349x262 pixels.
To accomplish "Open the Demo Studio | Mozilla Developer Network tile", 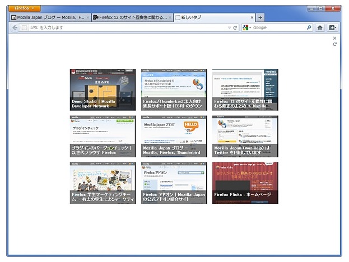I will click(x=103, y=90).
